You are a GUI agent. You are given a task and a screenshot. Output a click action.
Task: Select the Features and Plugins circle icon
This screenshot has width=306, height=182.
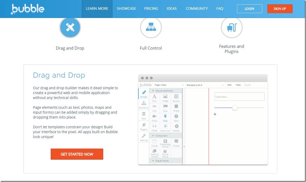point(232,27)
